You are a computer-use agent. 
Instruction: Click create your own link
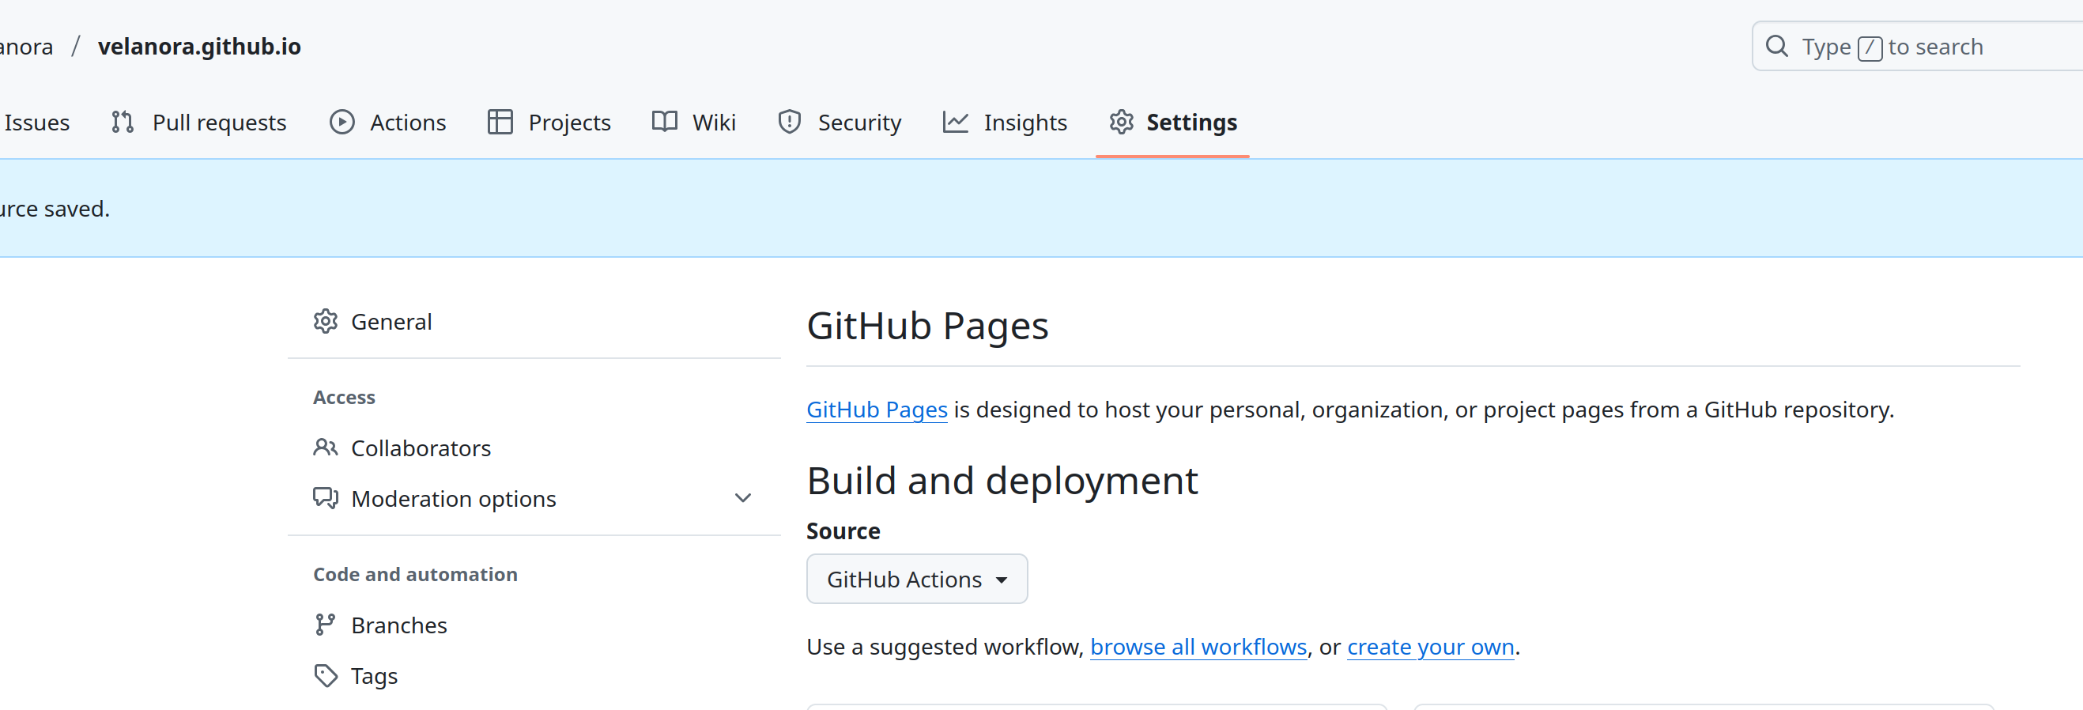(x=1431, y=647)
